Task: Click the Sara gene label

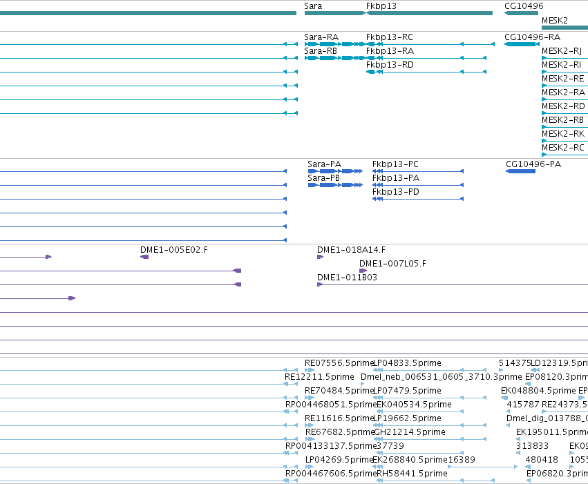Action: (313, 6)
